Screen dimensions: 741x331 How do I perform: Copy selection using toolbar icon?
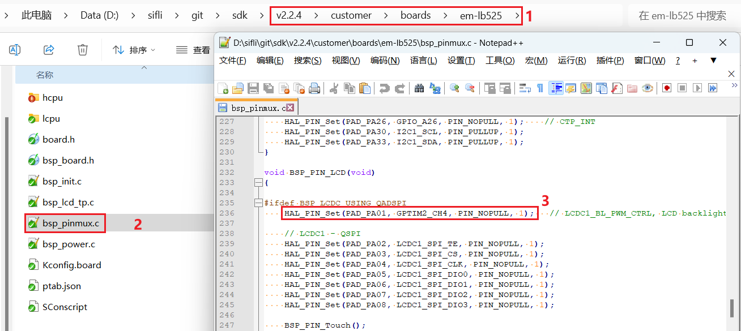tap(350, 88)
